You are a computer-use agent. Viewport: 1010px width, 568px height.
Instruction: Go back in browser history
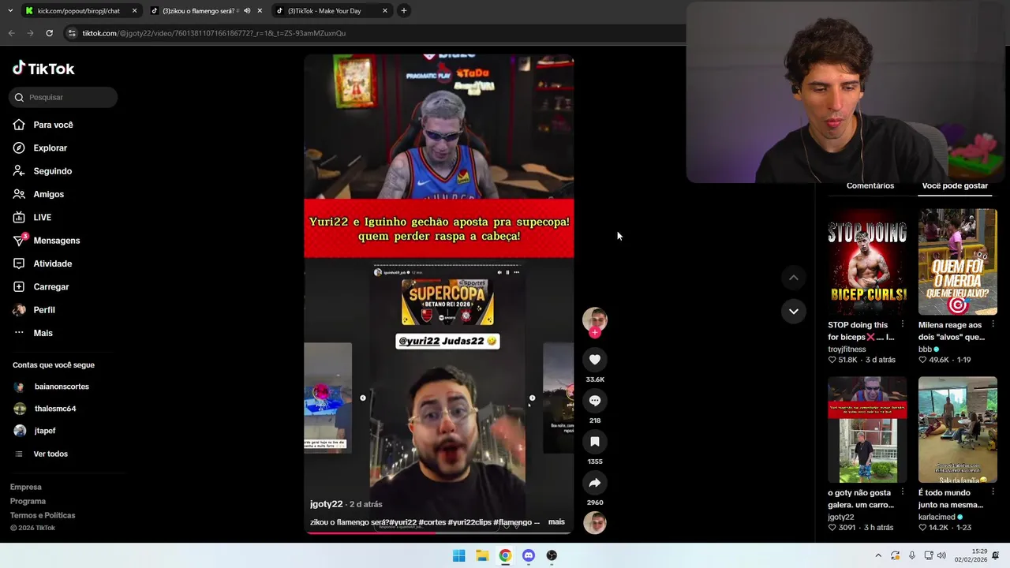click(11, 33)
